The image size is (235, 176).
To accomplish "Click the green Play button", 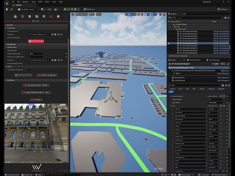I will click(x=65, y=9).
